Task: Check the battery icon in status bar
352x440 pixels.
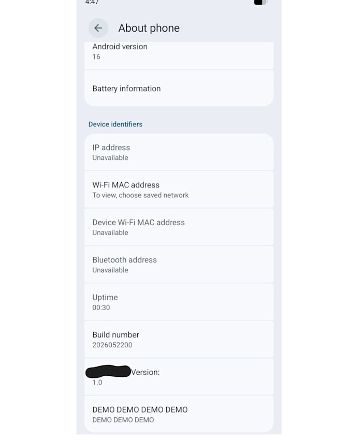Action: click(x=260, y=2)
